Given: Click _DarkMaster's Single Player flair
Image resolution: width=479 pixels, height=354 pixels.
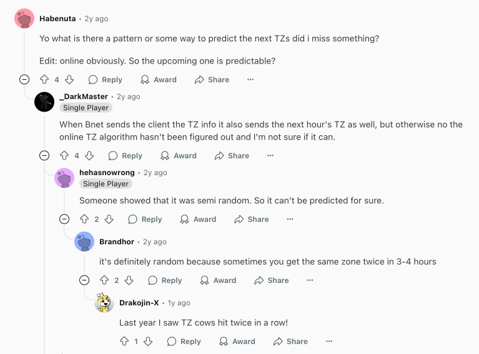Looking at the screenshot, I should (86, 108).
